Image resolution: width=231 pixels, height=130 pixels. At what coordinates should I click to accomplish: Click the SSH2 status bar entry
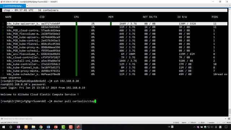176,122
